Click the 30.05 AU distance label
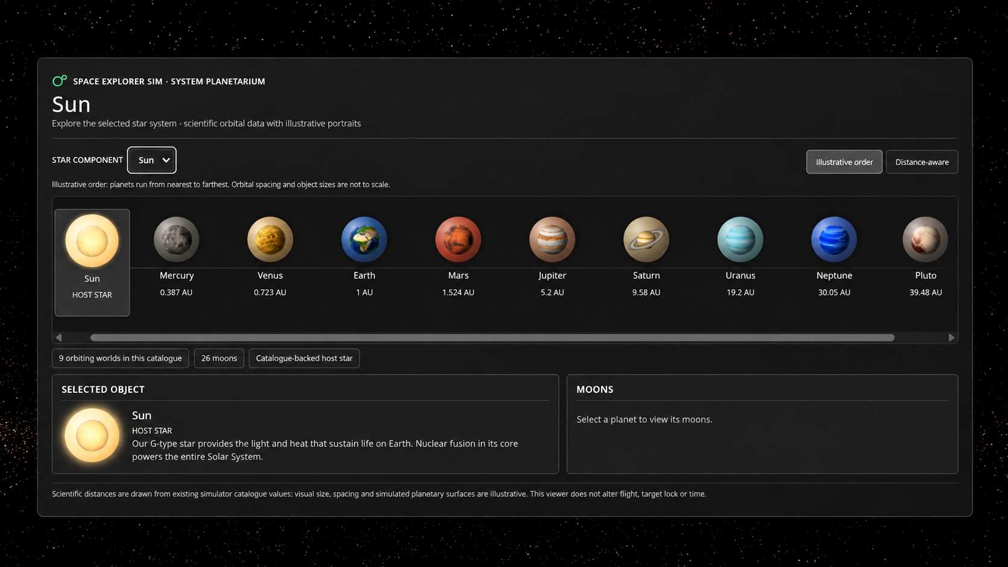The width and height of the screenshot is (1008, 567). click(x=834, y=292)
